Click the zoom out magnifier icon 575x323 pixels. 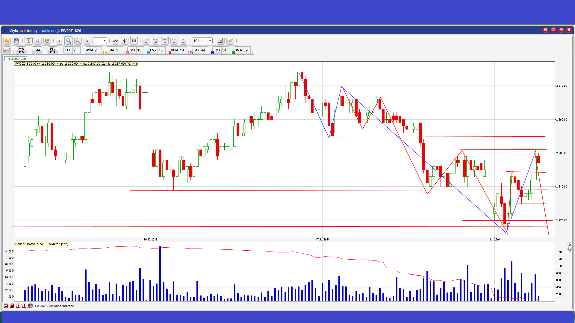78,41
